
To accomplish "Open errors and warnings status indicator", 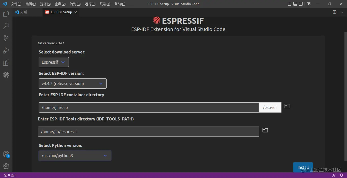I will click(x=10, y=175).
